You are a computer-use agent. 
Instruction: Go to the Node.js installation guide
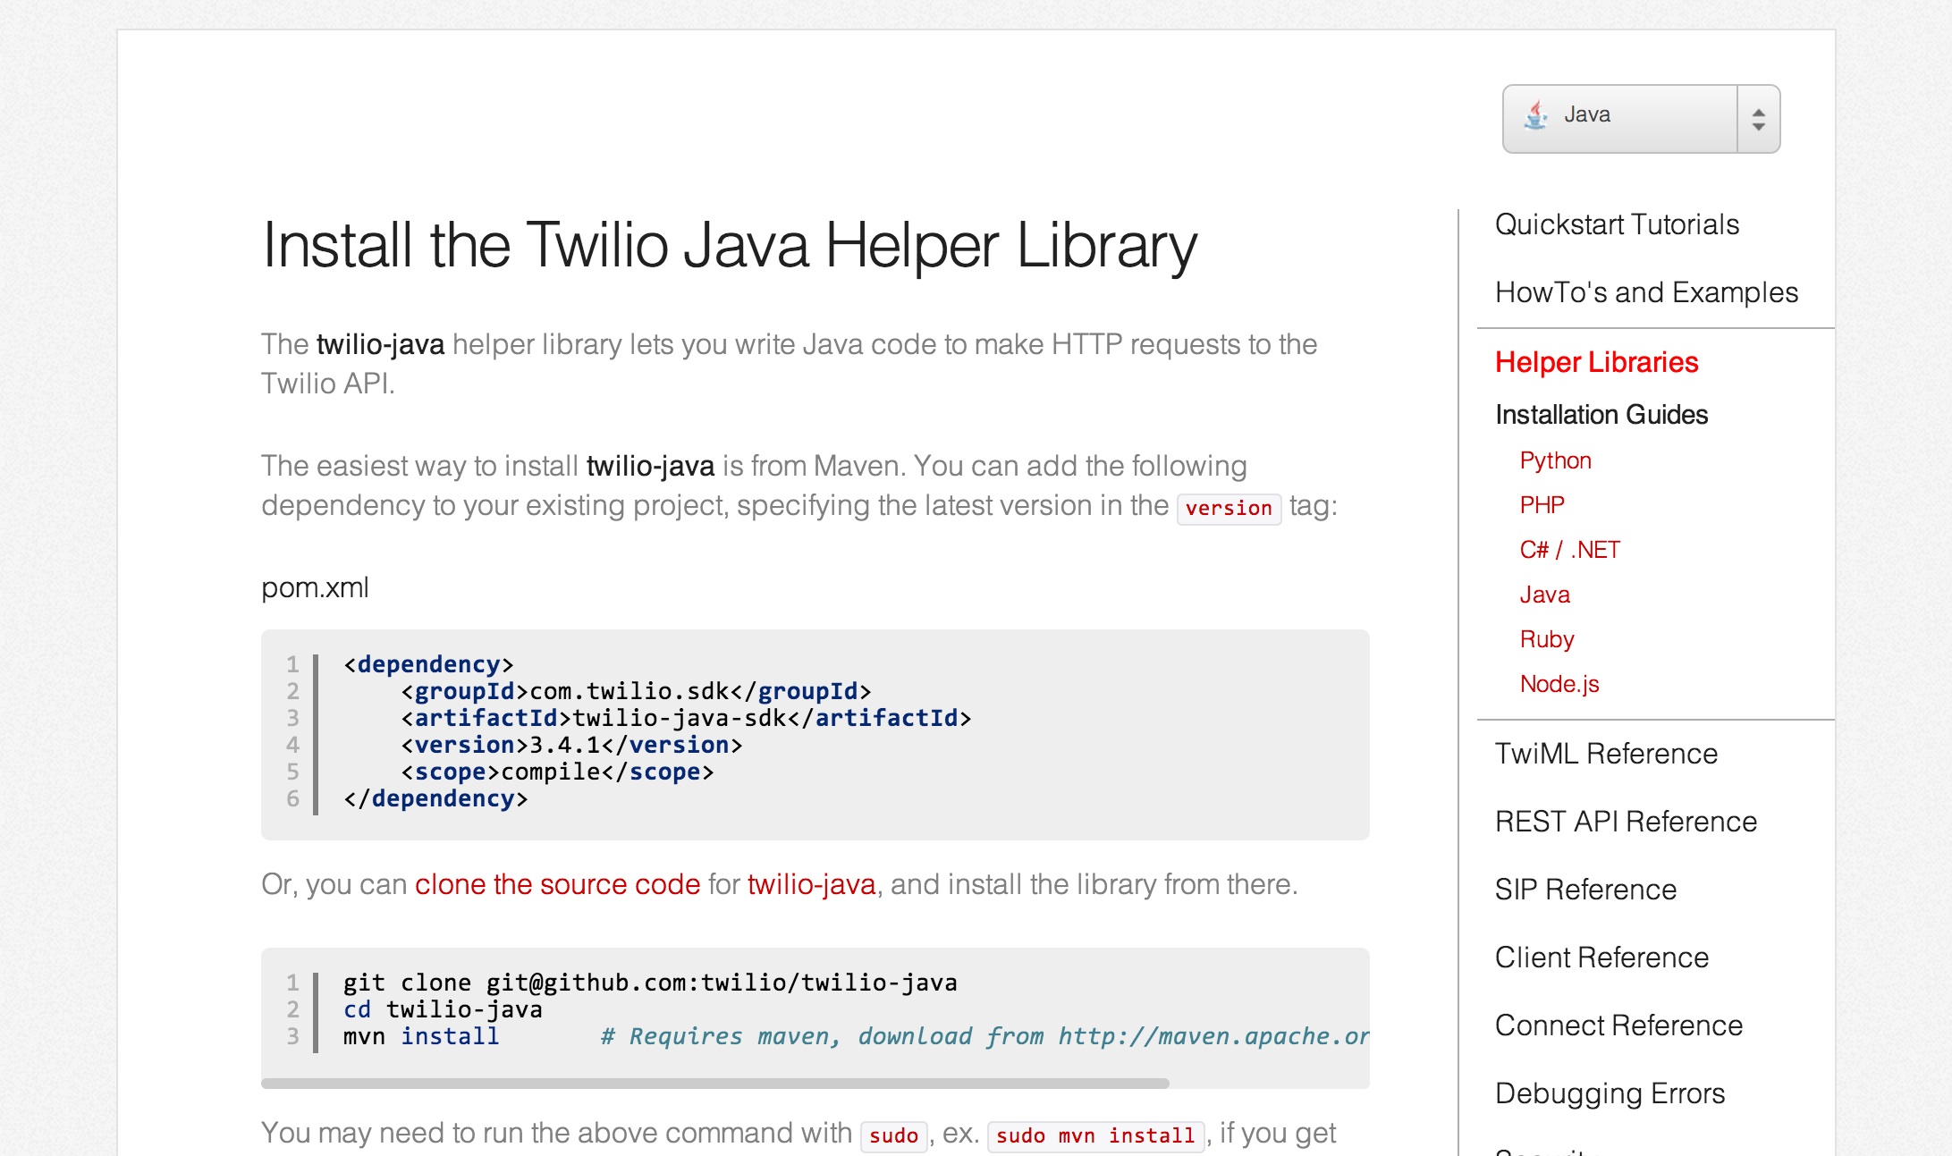tap(1559, 684)
